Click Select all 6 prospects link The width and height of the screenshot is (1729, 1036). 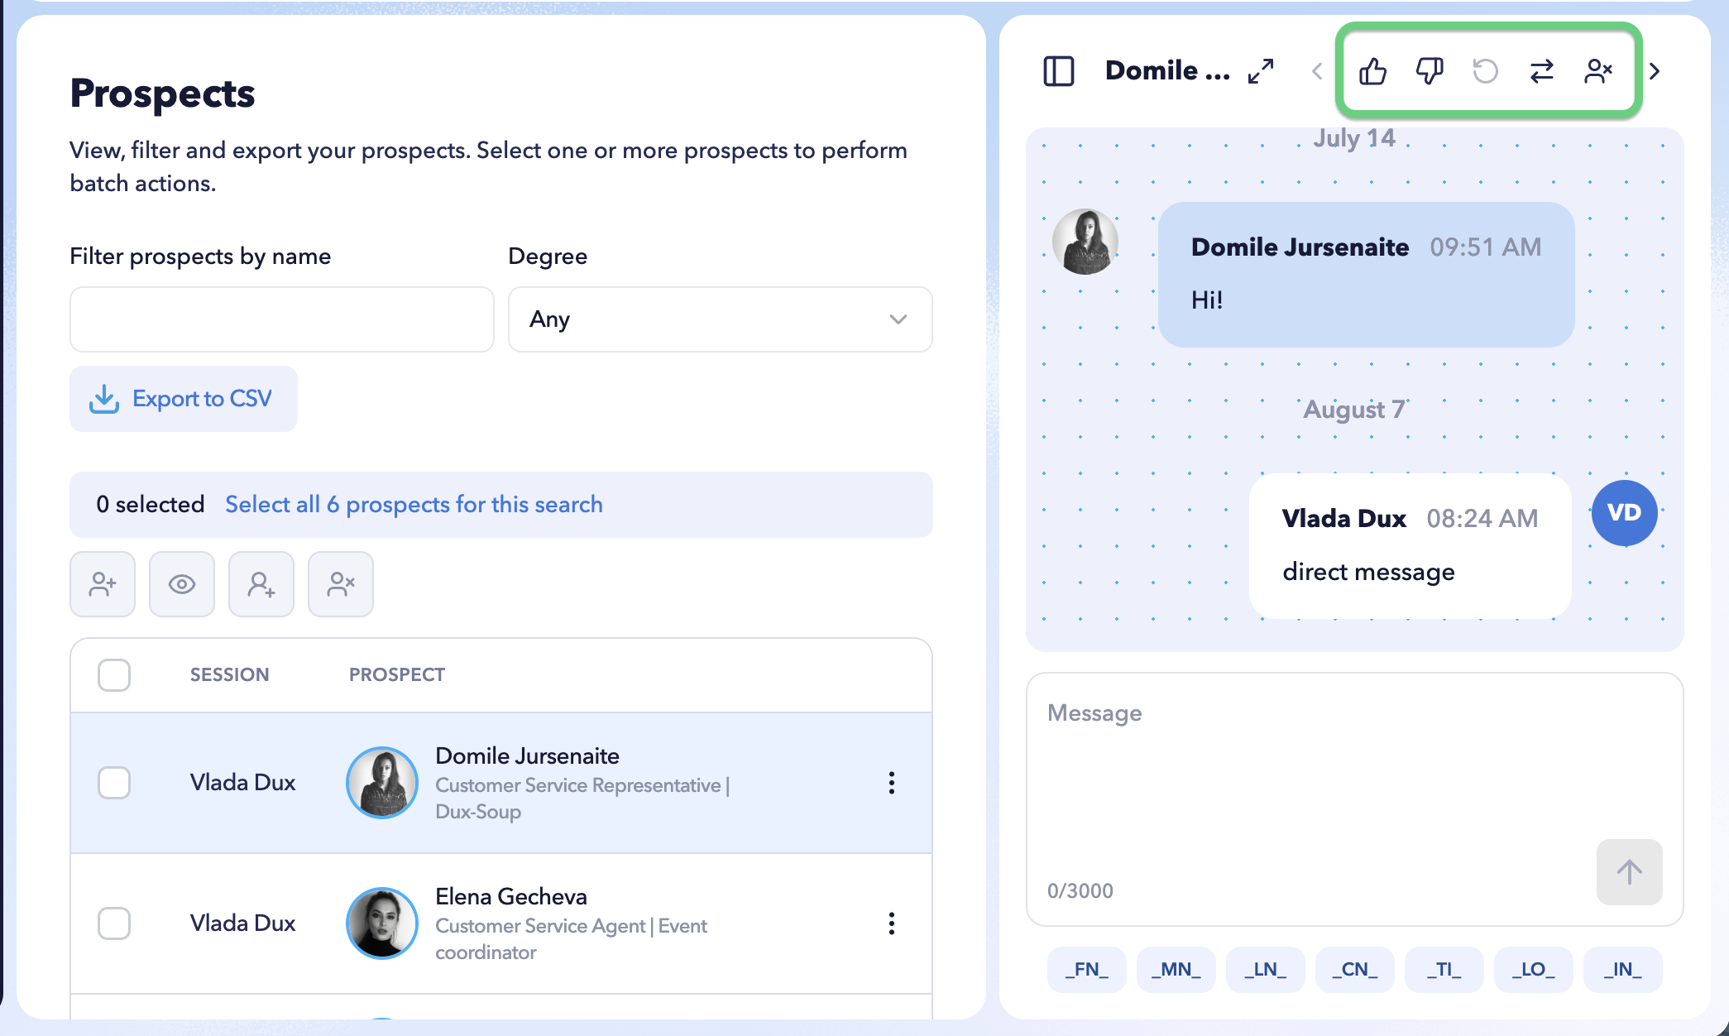click(414, 505)
